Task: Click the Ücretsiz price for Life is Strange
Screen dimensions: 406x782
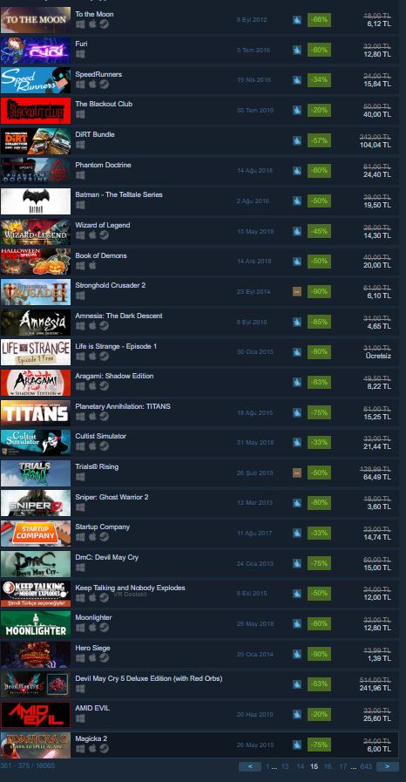Action: pos(378,356)
